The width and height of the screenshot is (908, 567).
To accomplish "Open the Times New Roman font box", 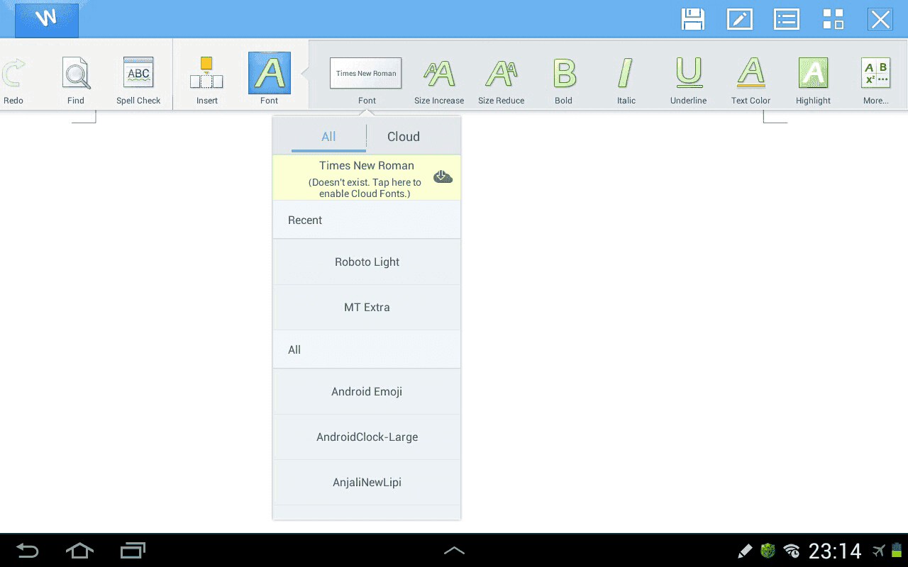I will pyautogui.click(x=366, y=74).
